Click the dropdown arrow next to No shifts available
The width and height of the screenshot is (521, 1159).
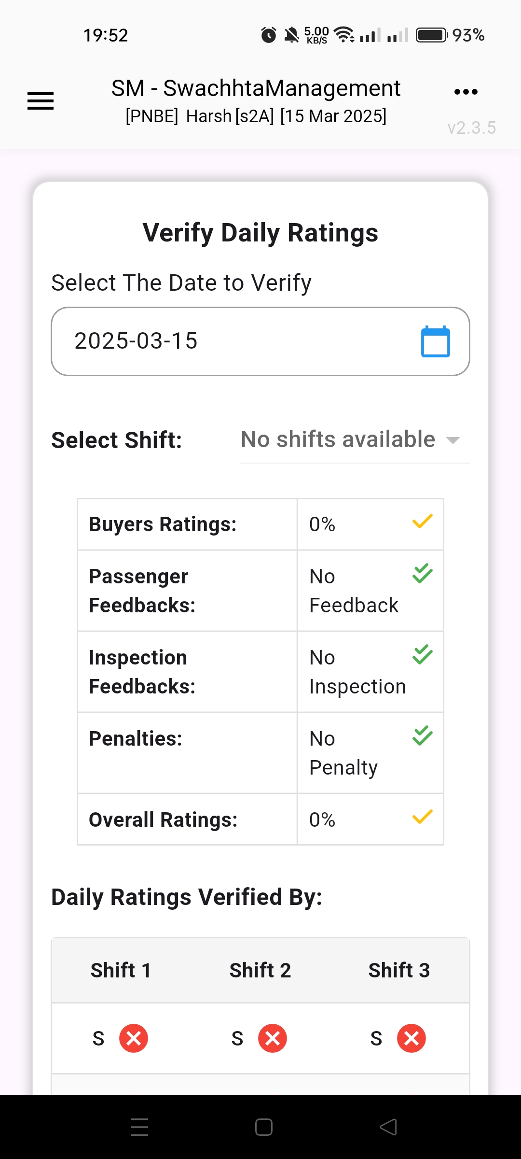452,440
